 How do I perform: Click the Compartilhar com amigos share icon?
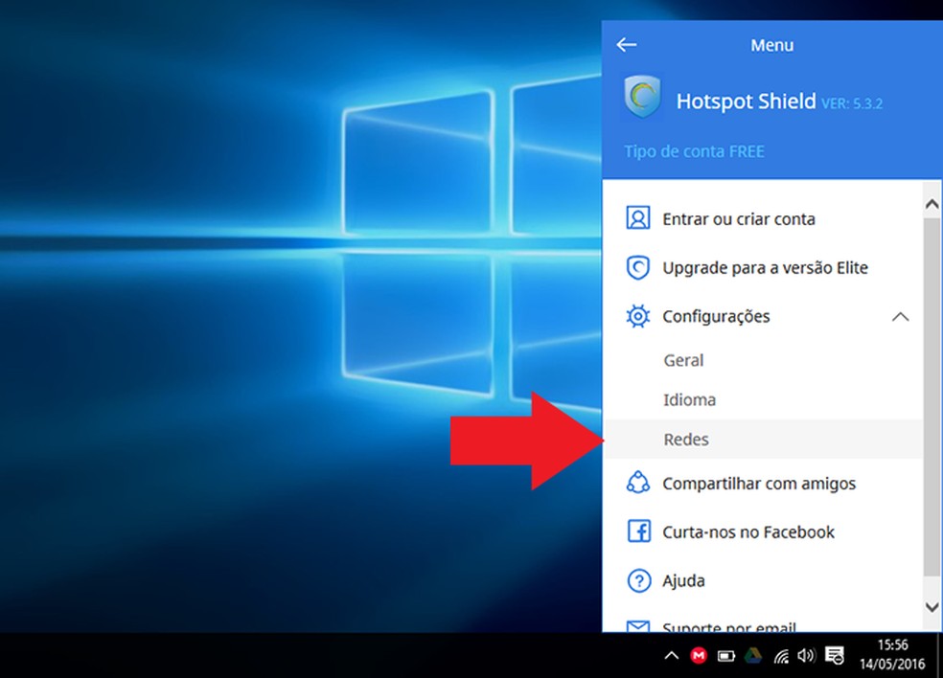[637, 484]
